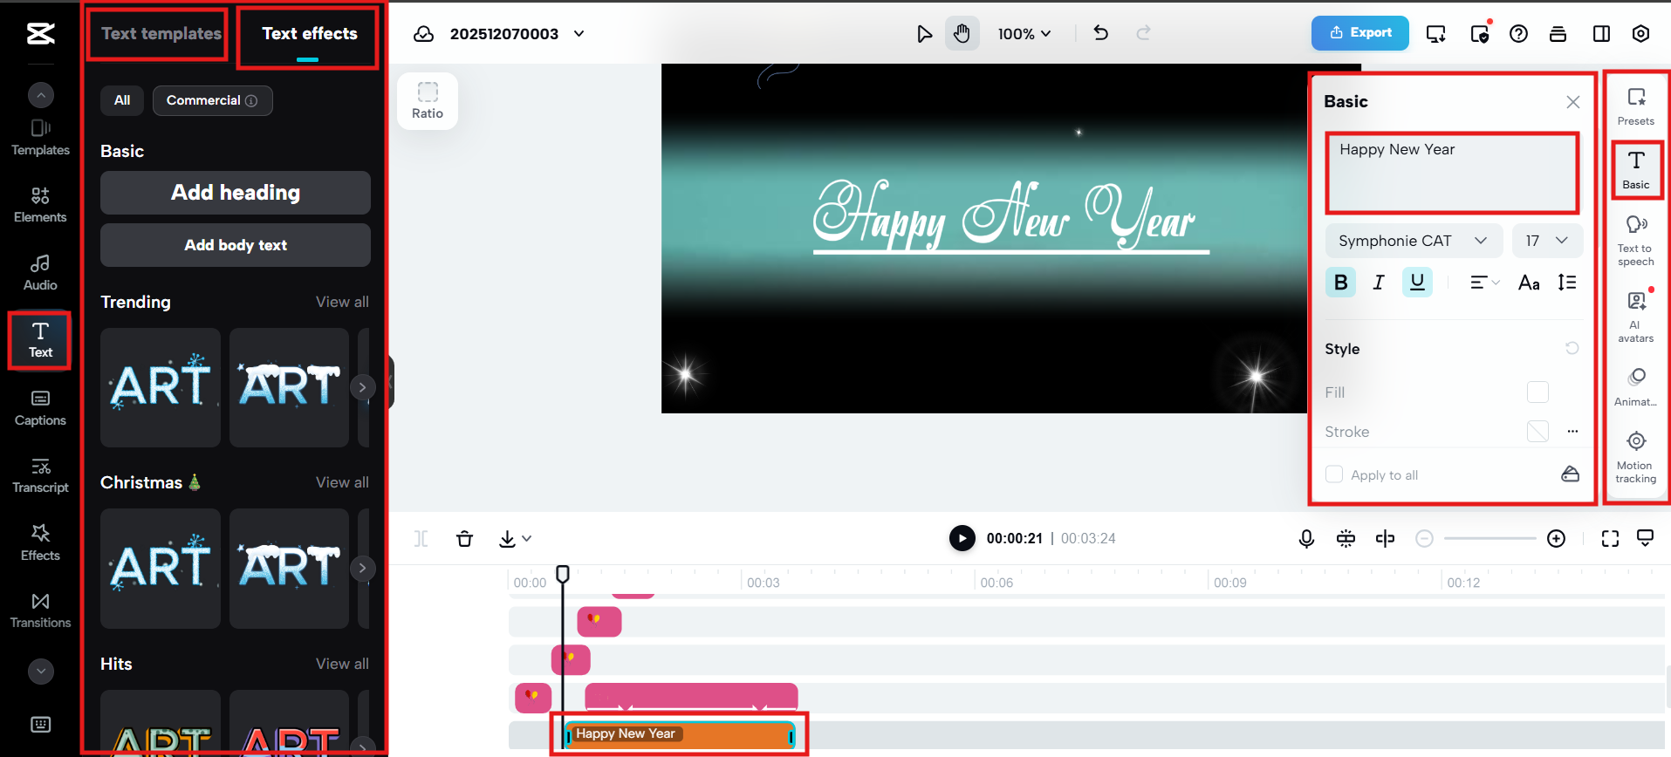
Task: Expand sidebar with the down chevron
Action: point(40,671)
